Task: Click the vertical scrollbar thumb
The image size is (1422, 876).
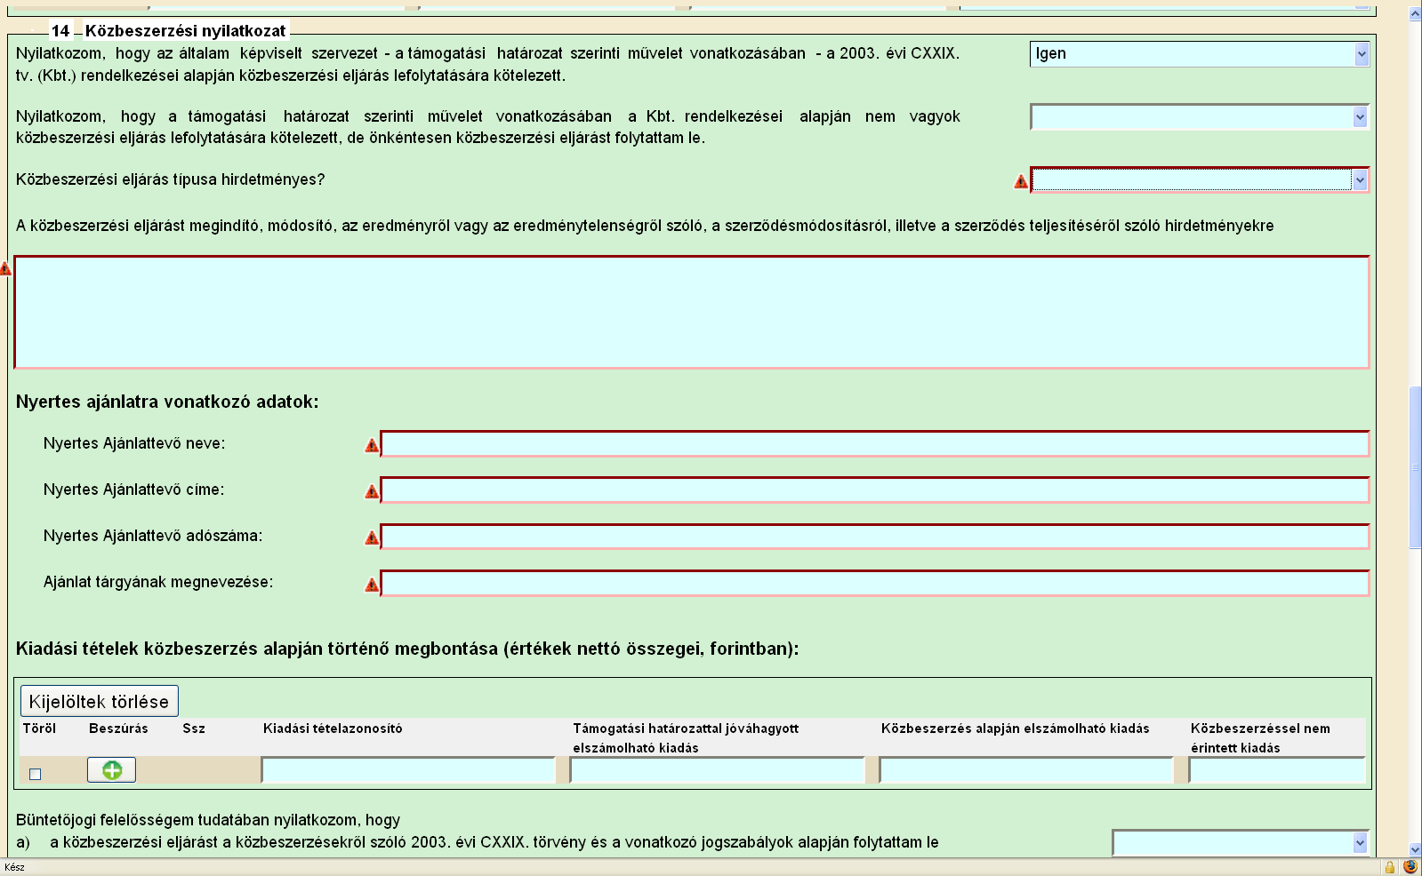Action: (x=1415, y=468)
